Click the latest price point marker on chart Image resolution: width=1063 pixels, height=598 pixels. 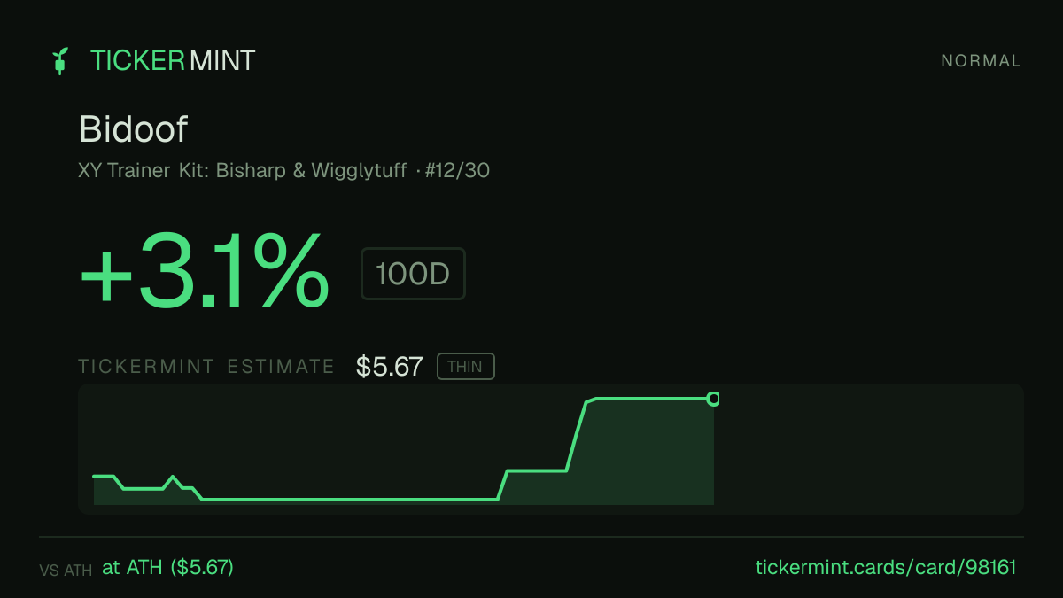point(713,400)
